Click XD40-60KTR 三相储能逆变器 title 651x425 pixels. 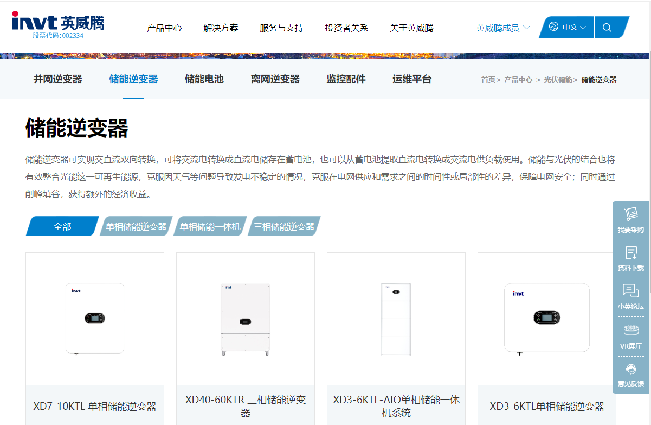click(x=246, y=406)
